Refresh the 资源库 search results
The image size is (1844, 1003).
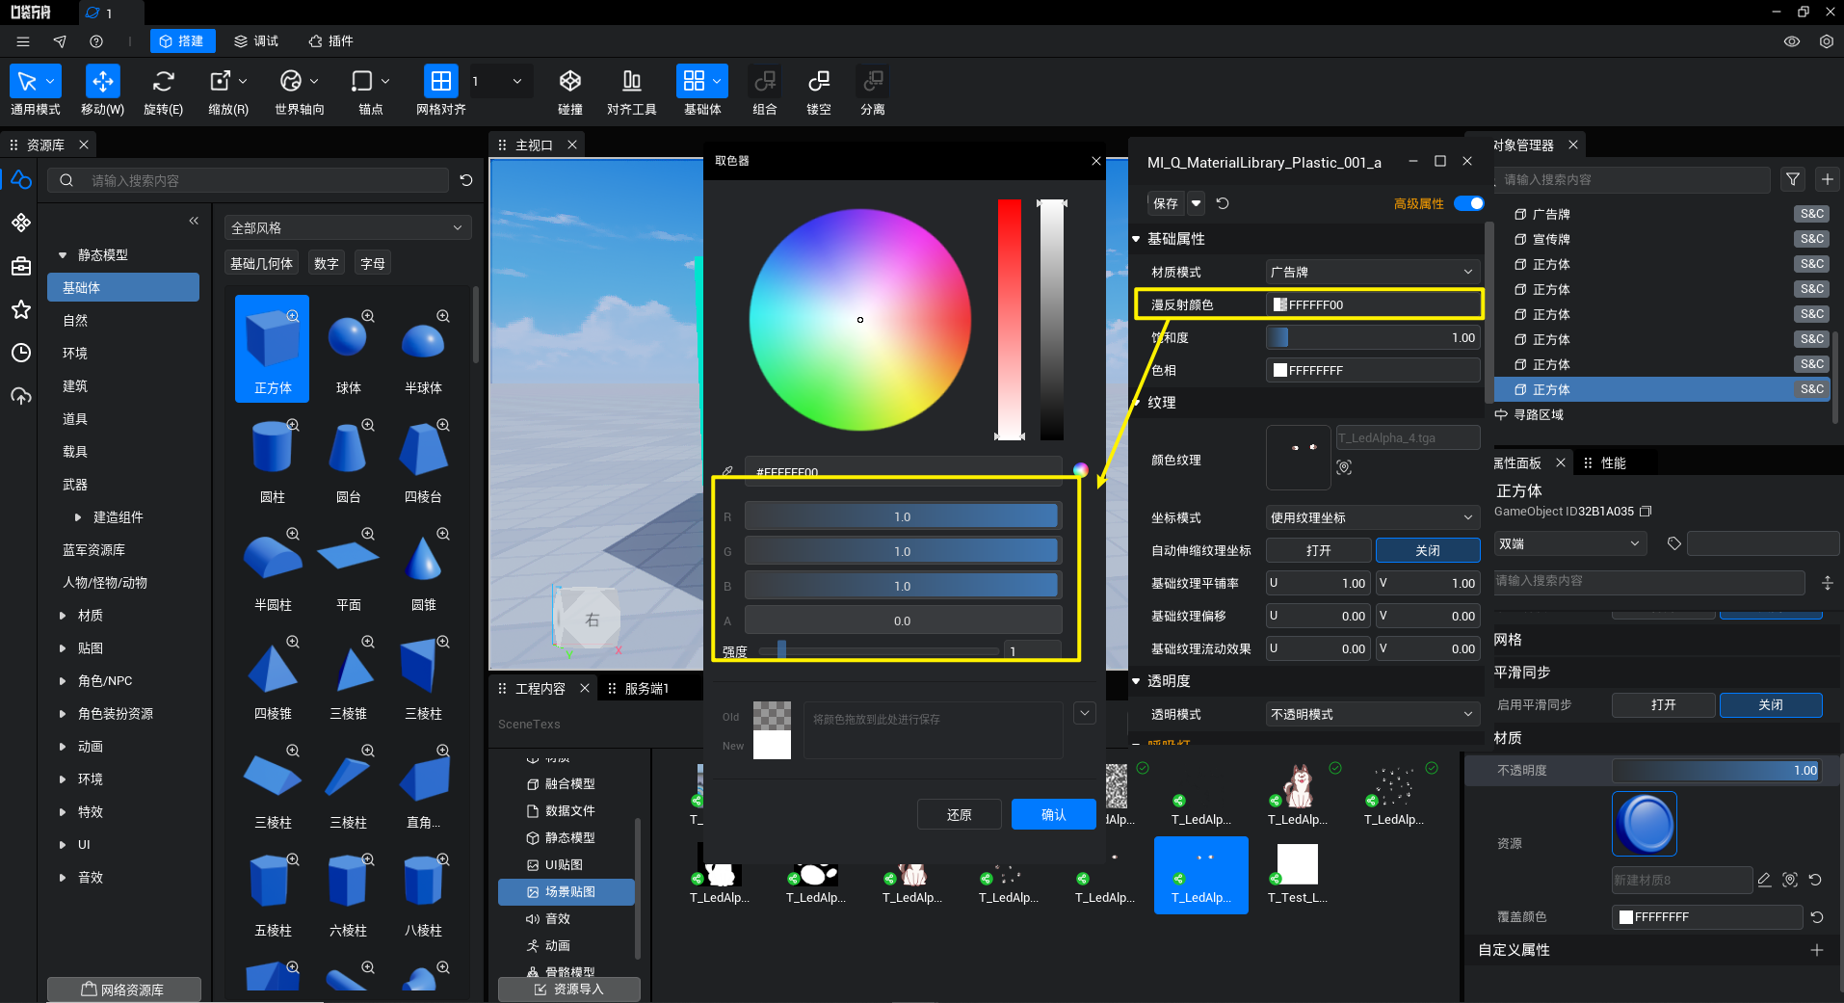466,180
